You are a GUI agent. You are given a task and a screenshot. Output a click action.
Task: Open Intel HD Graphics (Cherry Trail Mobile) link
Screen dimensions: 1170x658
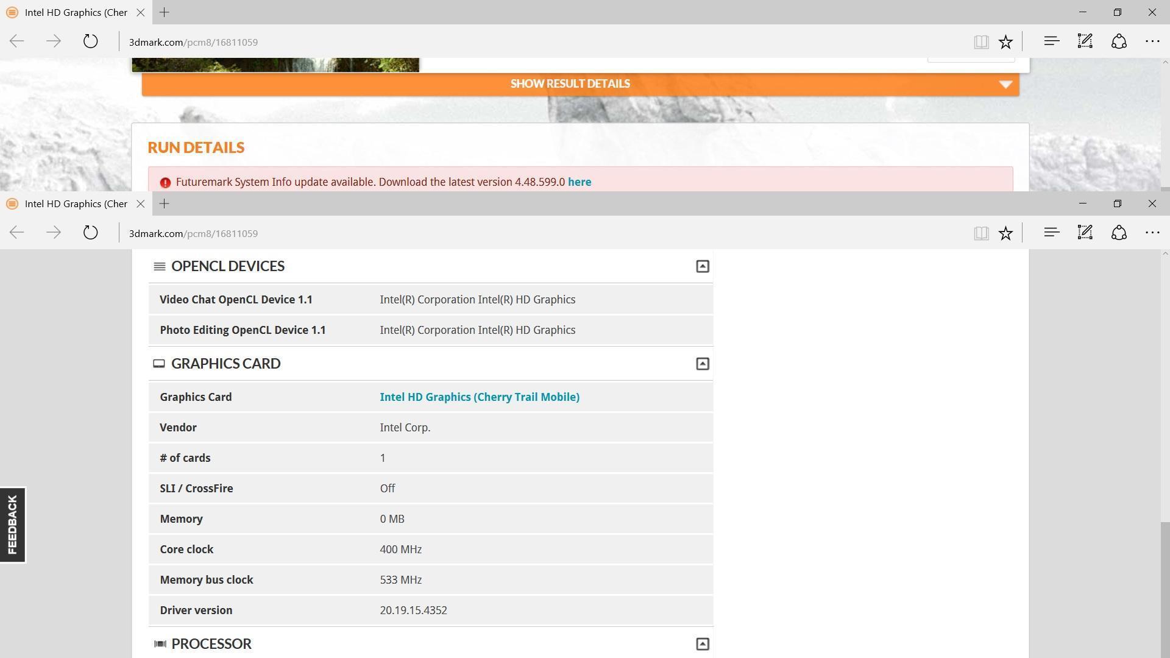[x=479, y=397]
